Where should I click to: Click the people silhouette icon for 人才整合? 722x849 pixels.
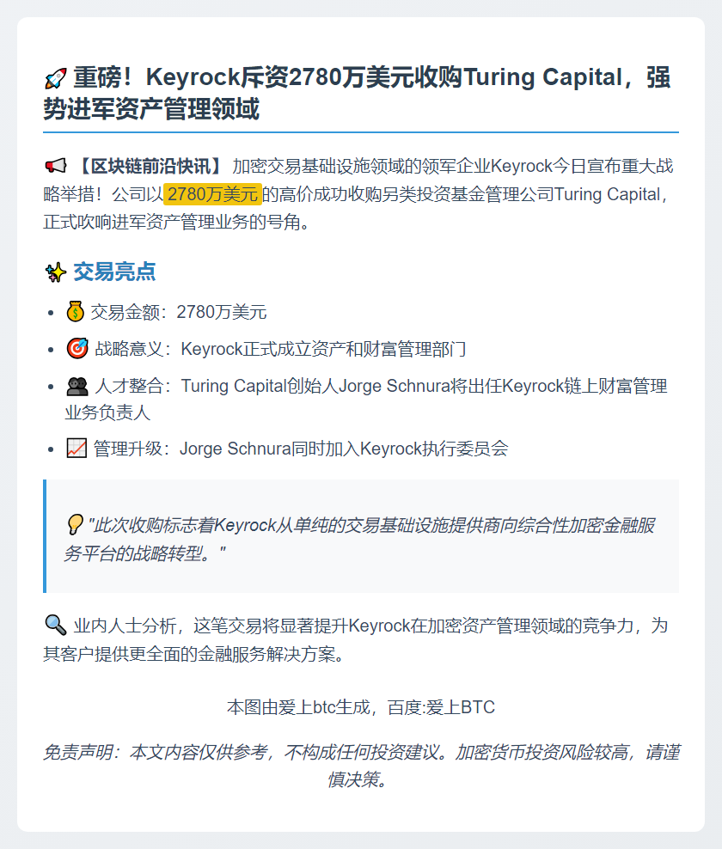pos(76,386)
